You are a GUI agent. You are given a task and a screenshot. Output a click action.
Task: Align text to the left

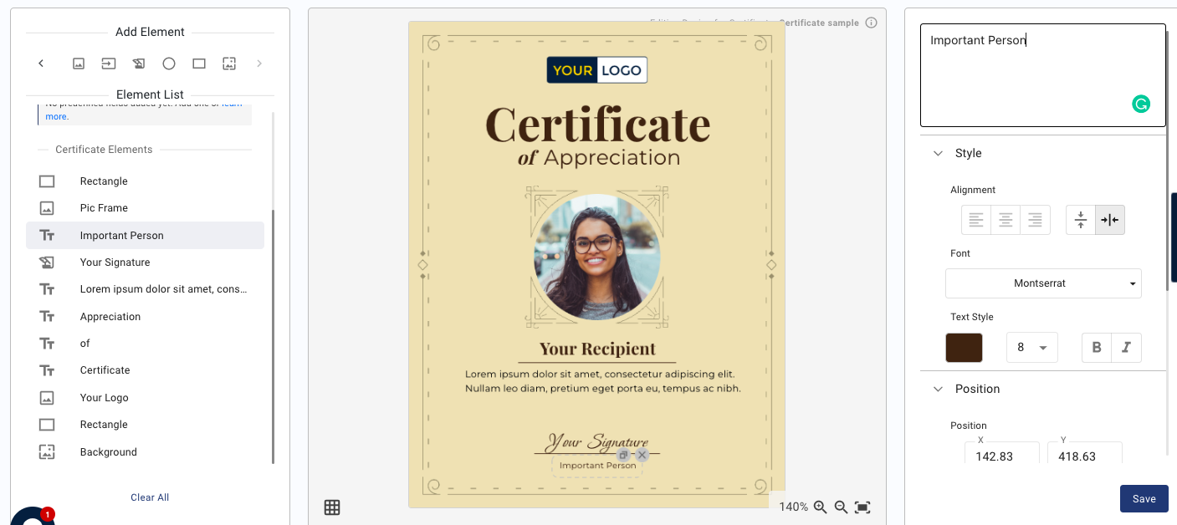[976, 220]
